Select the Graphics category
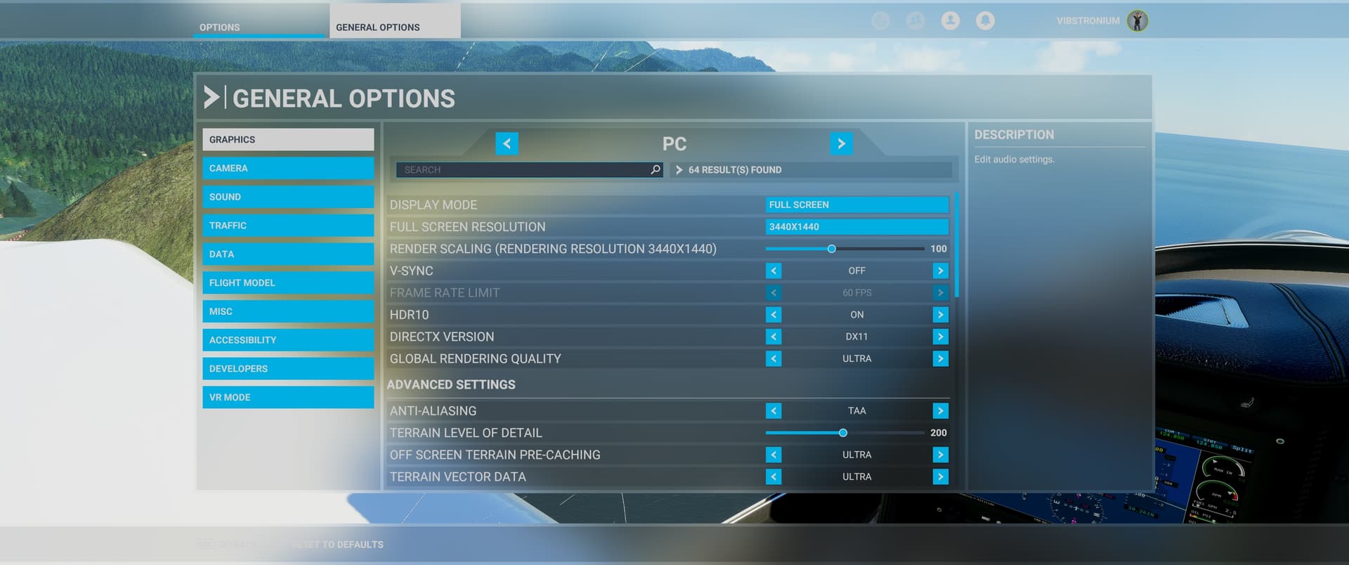 tap(288, 139)
